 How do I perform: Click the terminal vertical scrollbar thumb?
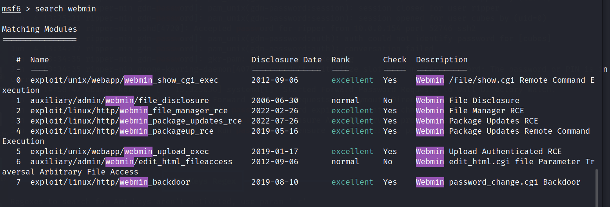pos(597,186)
